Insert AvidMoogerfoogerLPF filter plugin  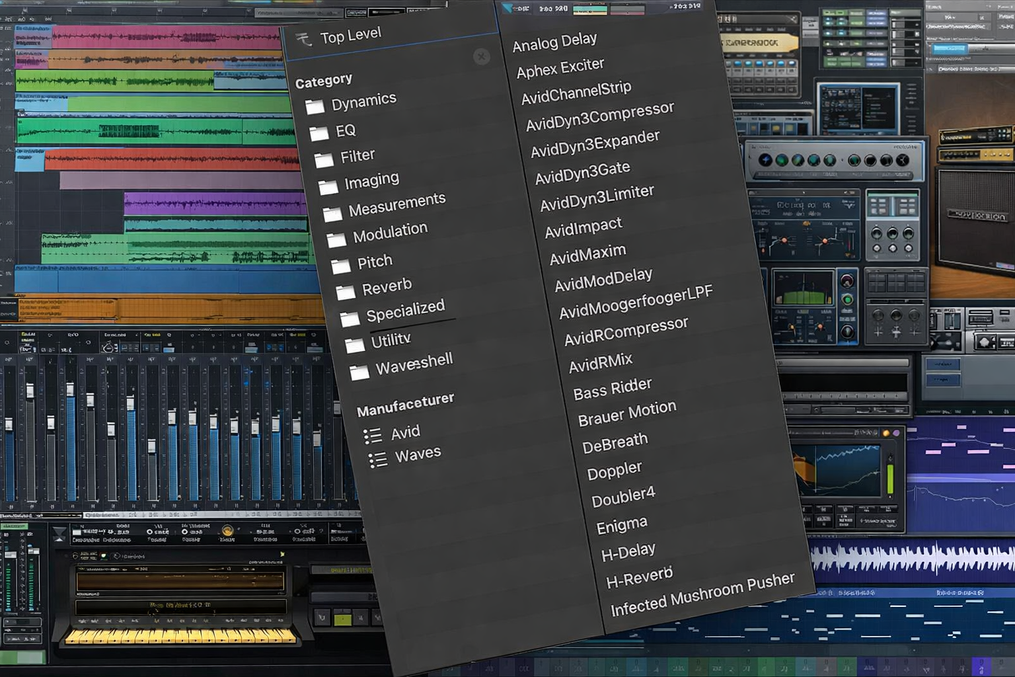click(636, 303)
